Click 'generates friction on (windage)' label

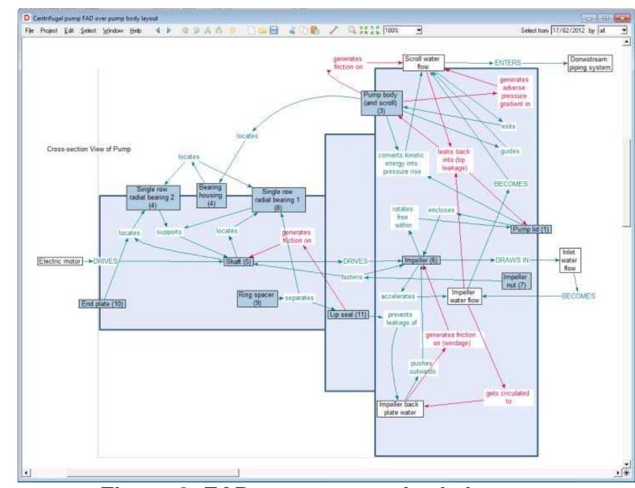451,339
